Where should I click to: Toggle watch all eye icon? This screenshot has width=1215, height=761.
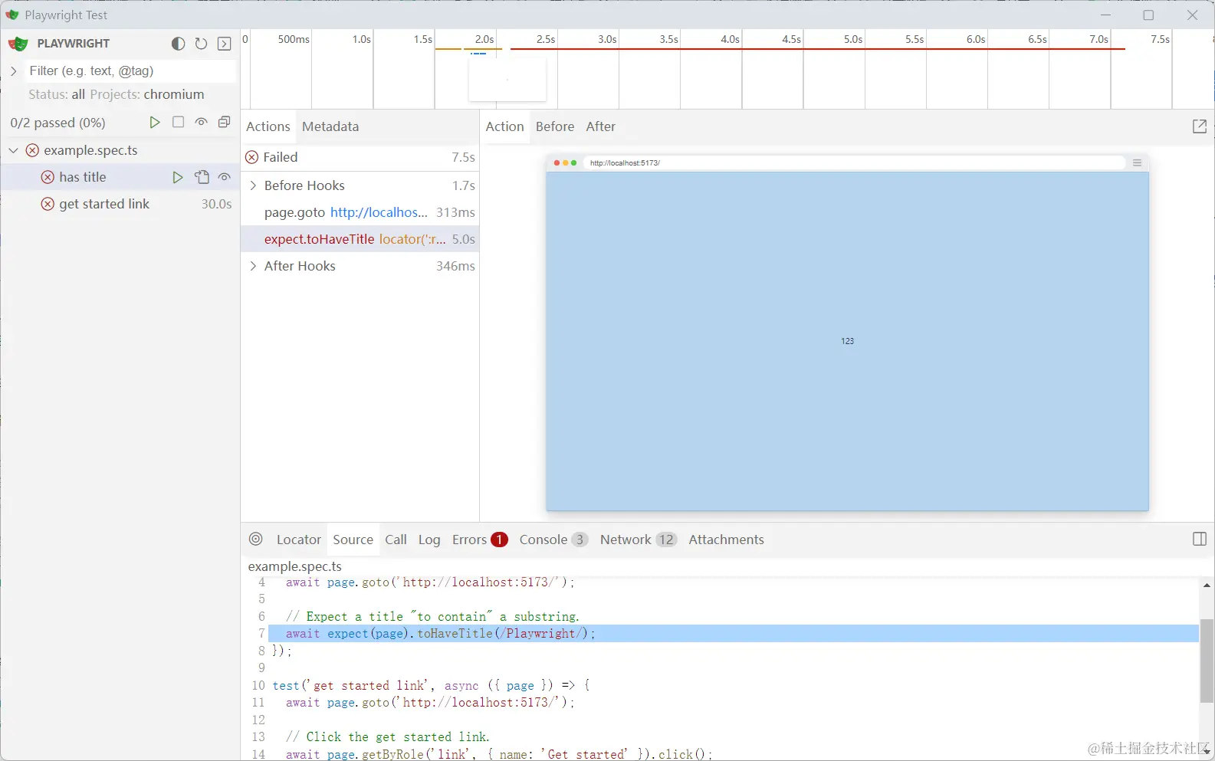[x=201, y=123]
